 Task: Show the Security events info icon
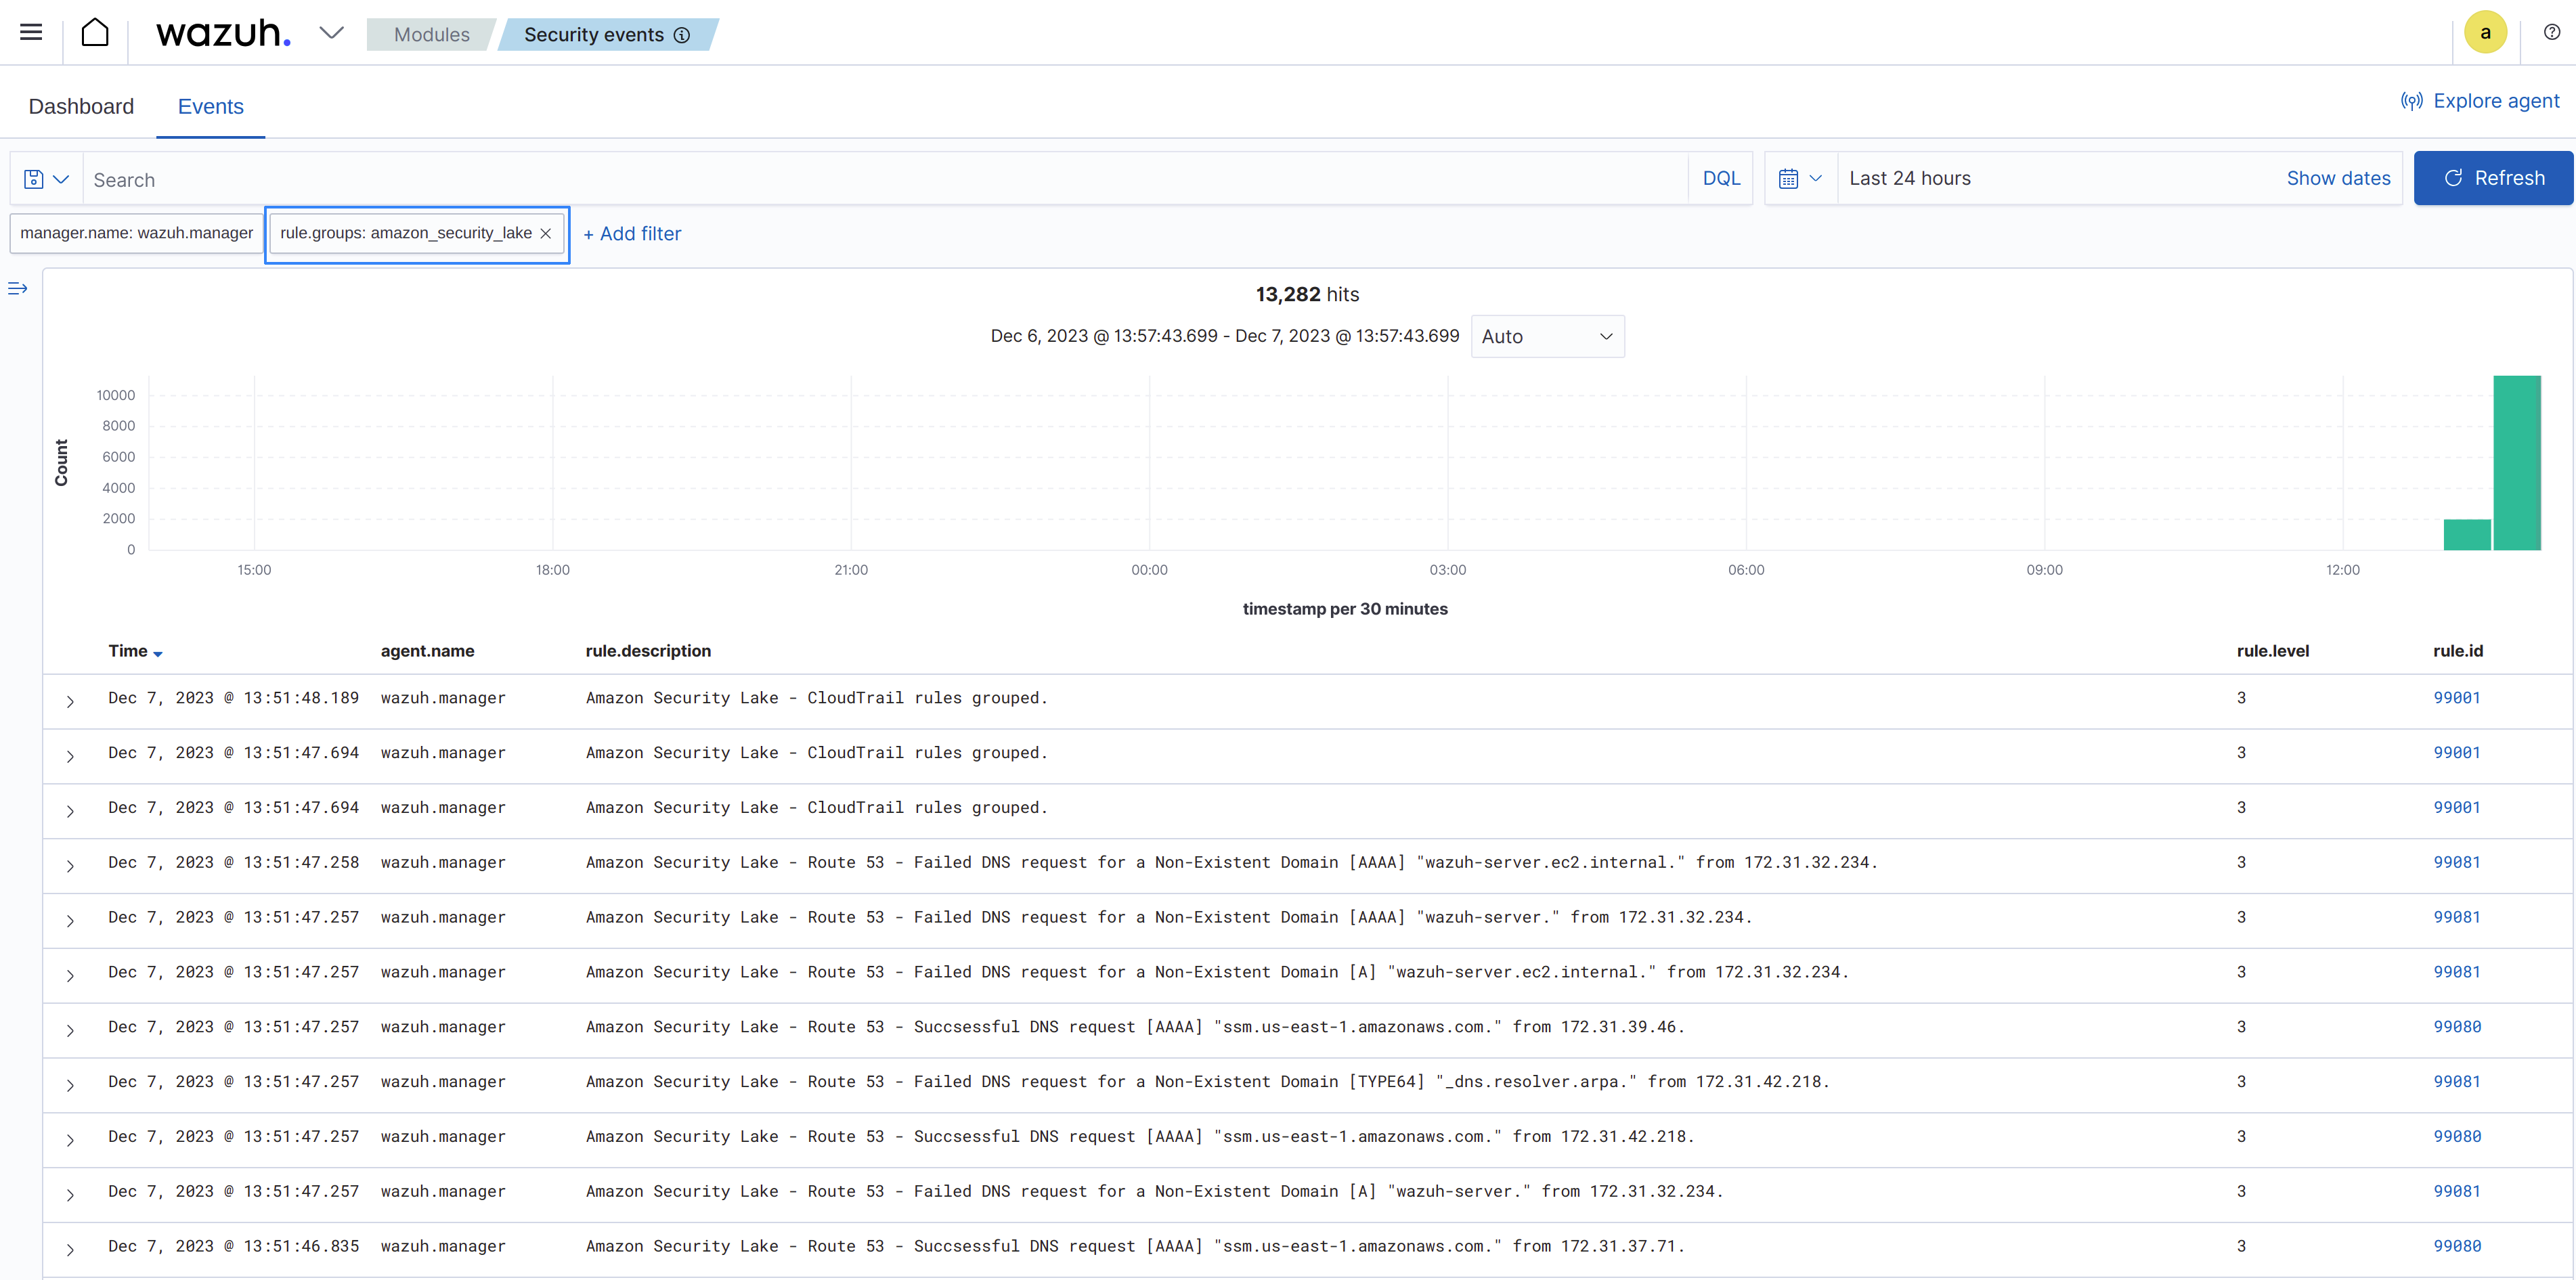682,35
